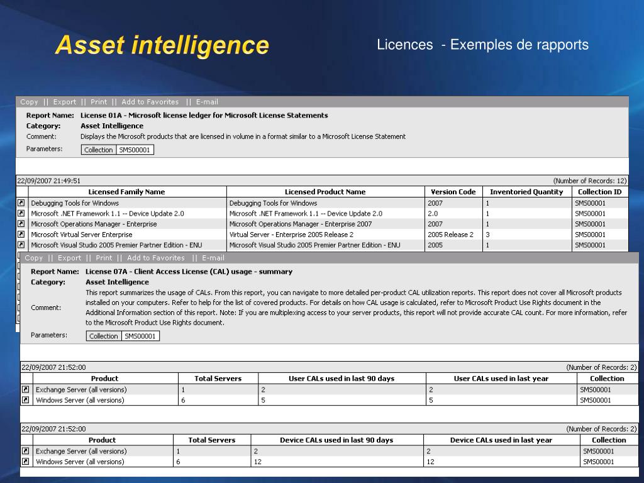The height and width of the screenshot is (483, 644).
Task: Click E-mail in the License 07A report toolbar
Action: (213, 258)
